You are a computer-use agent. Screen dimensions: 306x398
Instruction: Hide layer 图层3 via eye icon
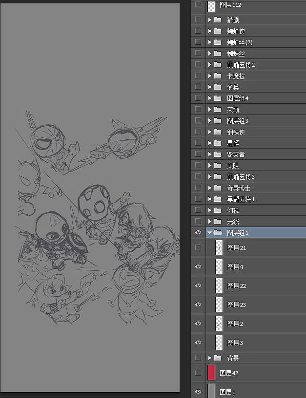[198, 342]
